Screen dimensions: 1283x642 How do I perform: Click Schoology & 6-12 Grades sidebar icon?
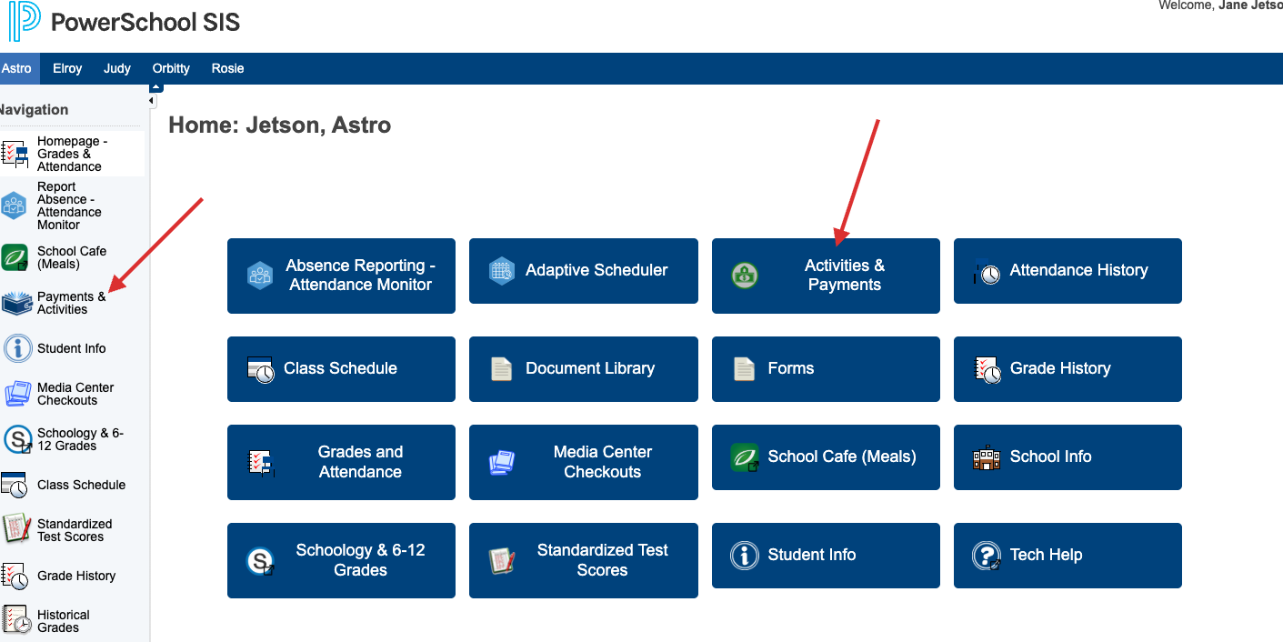[17, 440]
